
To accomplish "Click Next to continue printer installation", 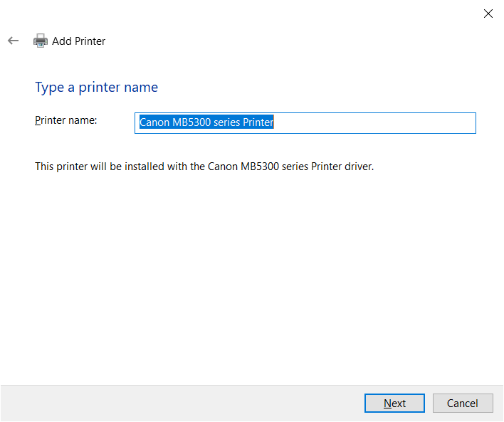I will (x=394, y=403).
